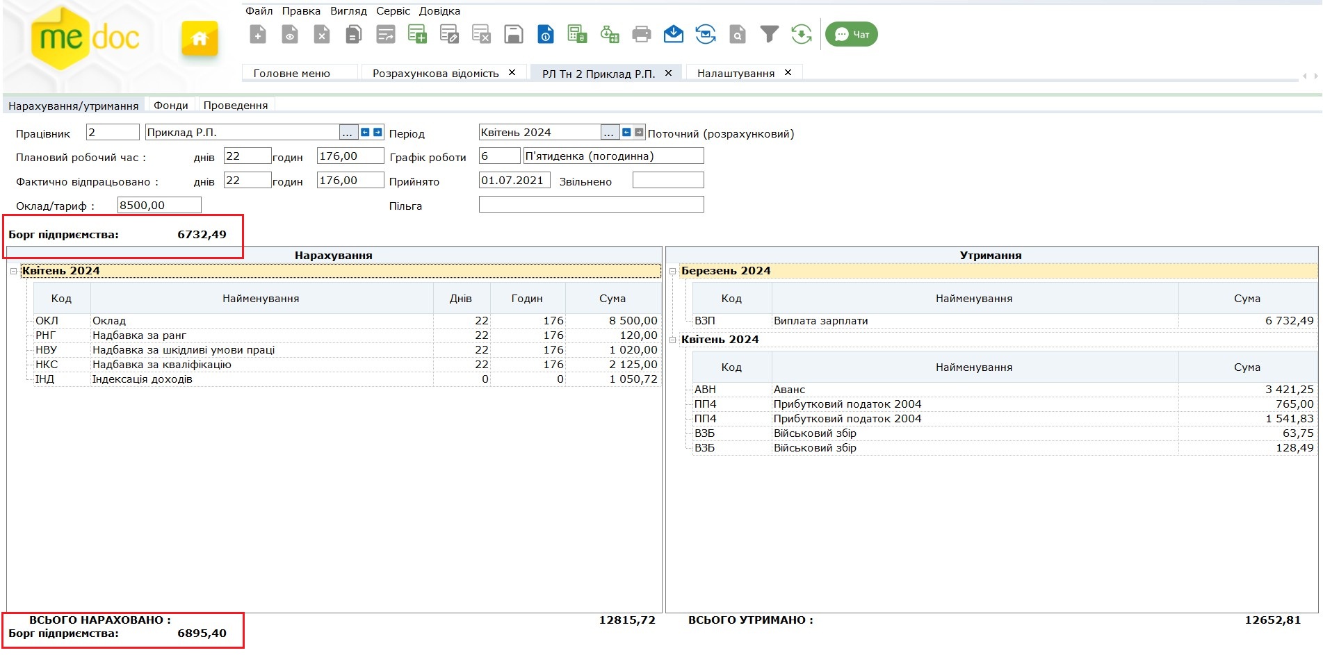The image size is (1323, 655).
Task: Click the blue document info icon
Action: click(x=546, y=34)
